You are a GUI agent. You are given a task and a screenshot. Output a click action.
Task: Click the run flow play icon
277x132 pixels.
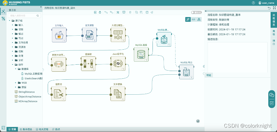95,12
